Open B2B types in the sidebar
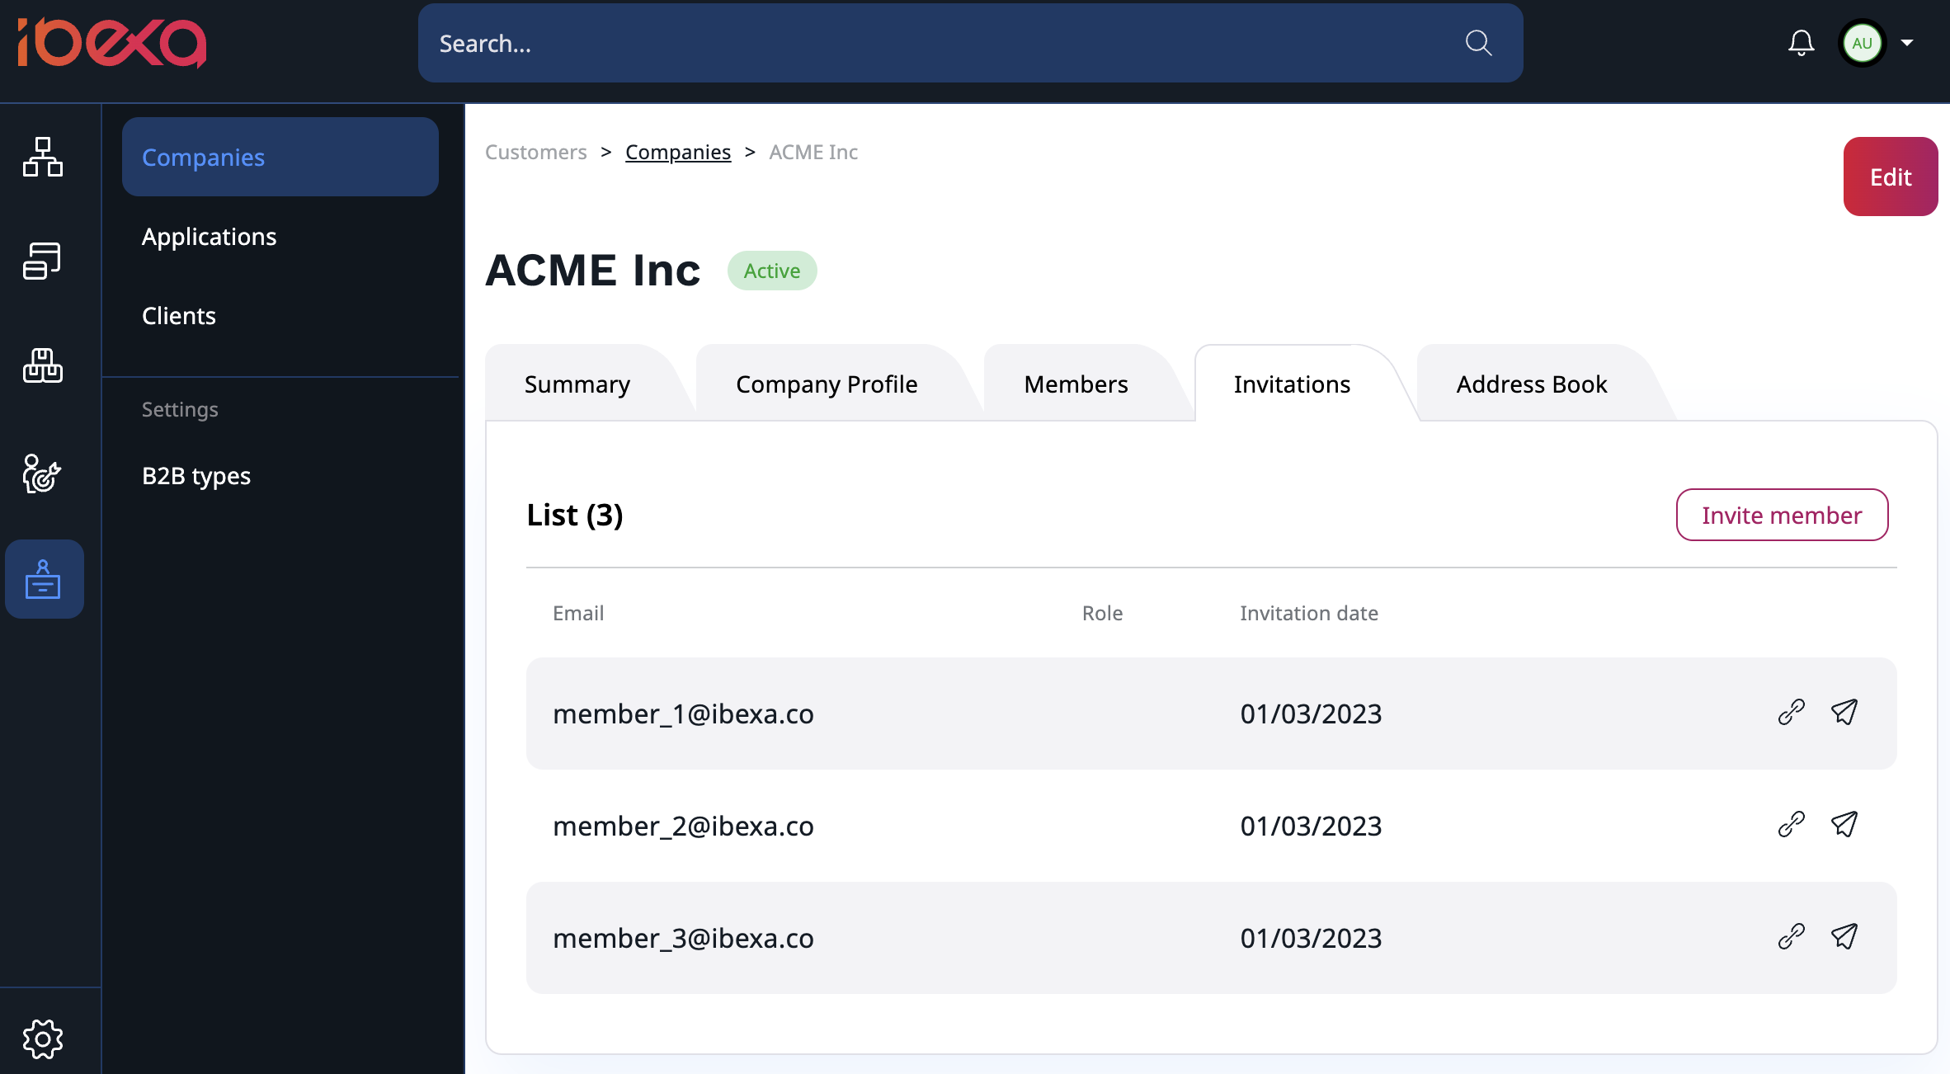This screenshot has height=1074, width=1950. (x=196, y=476)
